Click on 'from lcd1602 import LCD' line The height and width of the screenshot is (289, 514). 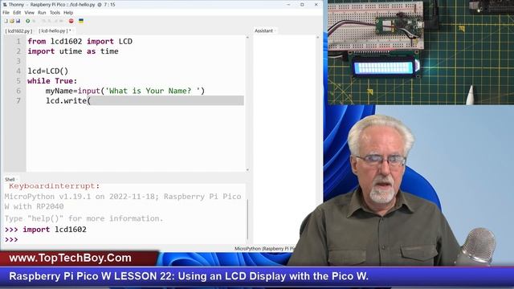tap(80, 42)
